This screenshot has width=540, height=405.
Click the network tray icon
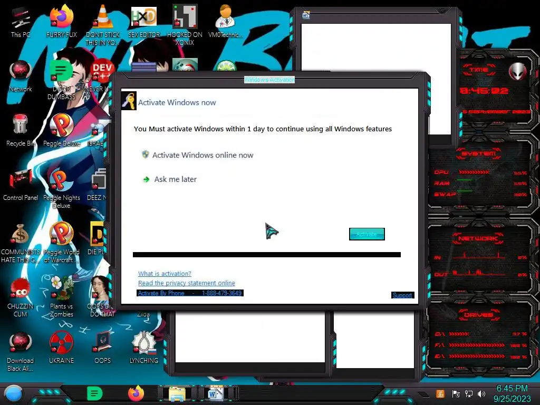(469, 393)
